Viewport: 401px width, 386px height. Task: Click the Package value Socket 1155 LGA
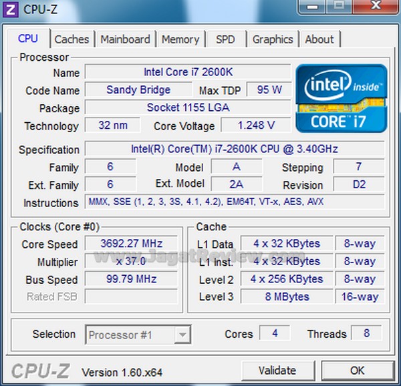click(188, 108)
